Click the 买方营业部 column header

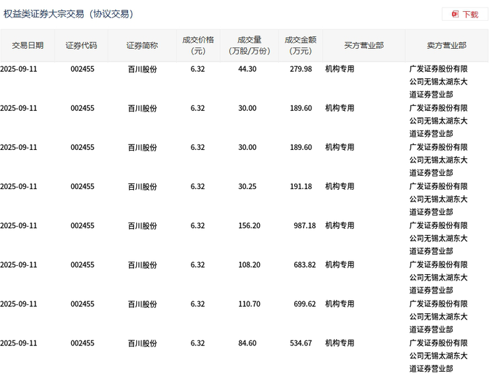pos(364,45)
